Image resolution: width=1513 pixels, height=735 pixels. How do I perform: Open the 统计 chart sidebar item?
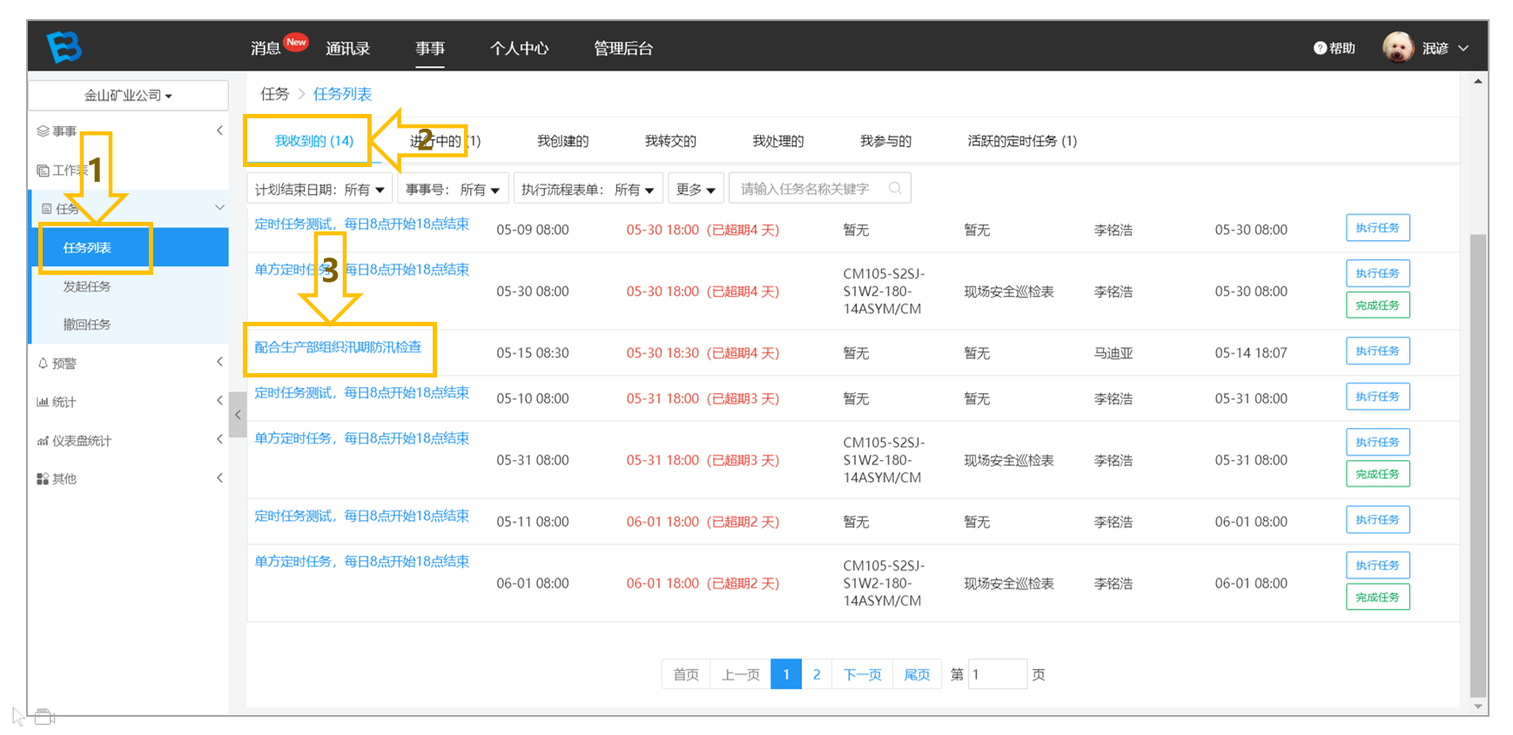click(x=129, y=402)
